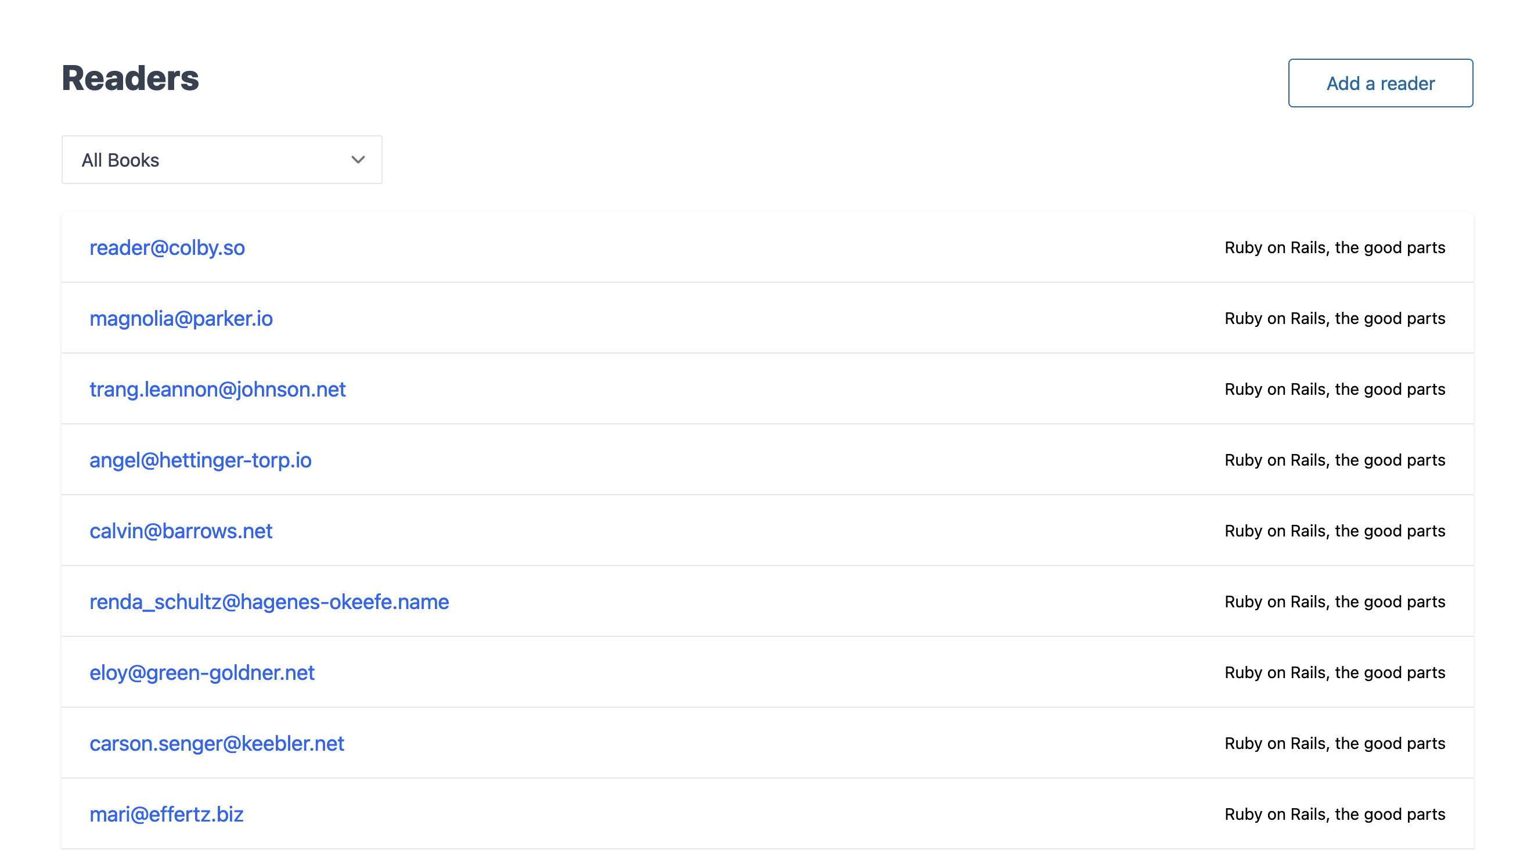Select mari@effertz.biz email link

167,814
